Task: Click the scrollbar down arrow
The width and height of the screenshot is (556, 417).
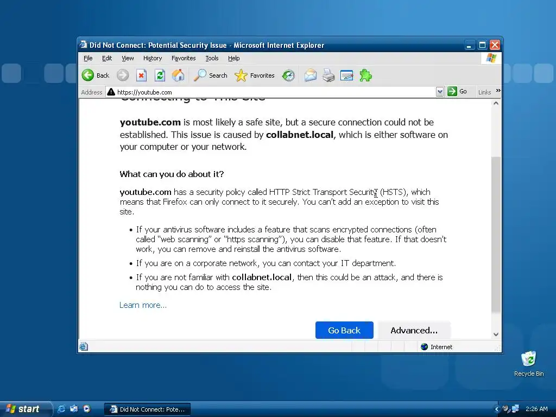Action: coord(496,334)
